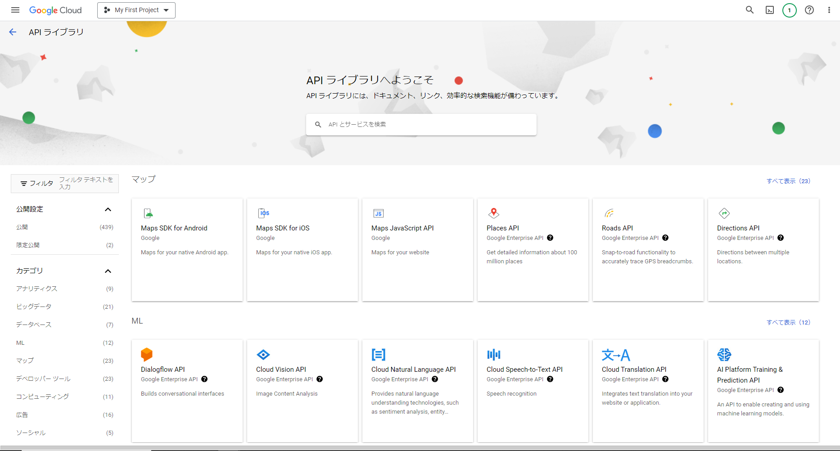Open the help question mark icon
This screenshot has height=451, width=840.
click(x=809, y=10)
